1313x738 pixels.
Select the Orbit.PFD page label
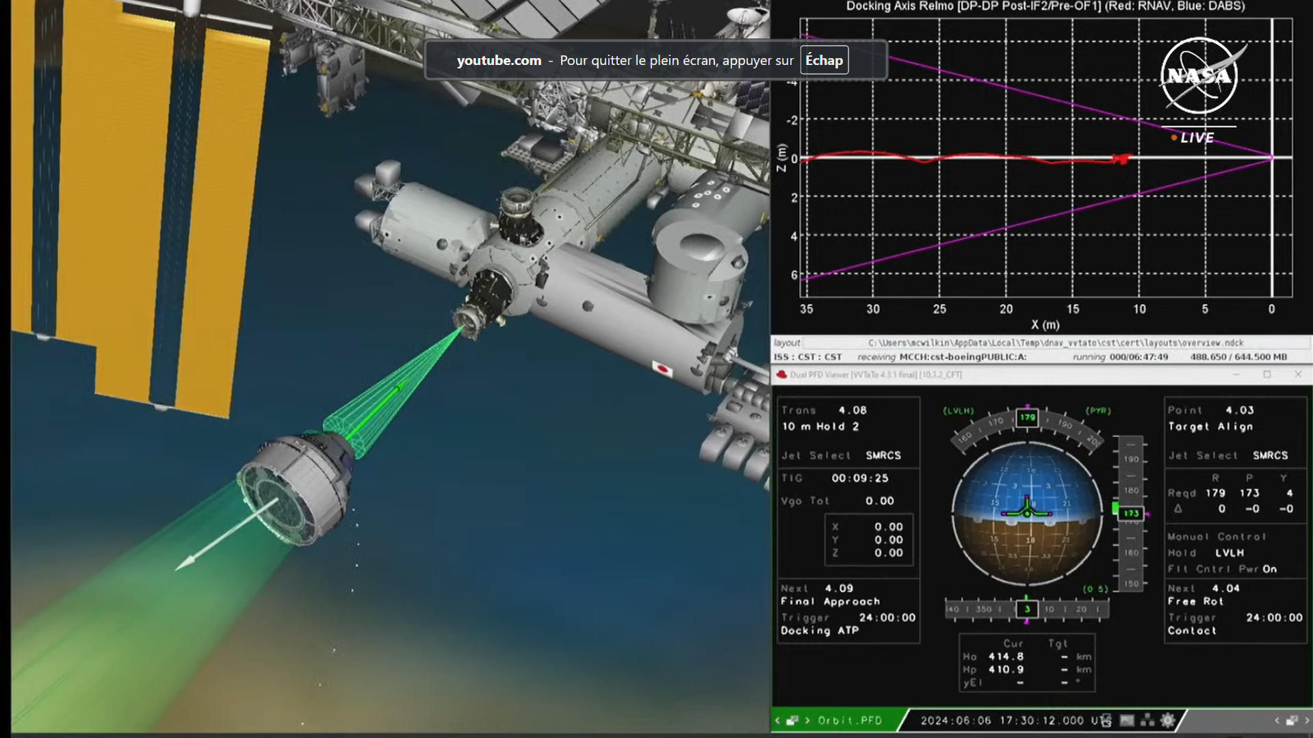tap(850, 720)
